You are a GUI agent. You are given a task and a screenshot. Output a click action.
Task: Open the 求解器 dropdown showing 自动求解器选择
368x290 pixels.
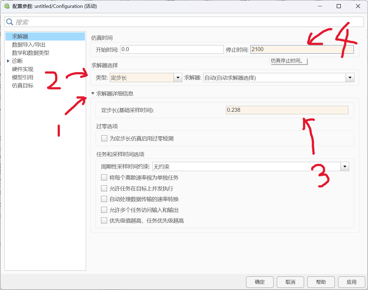click(350, 78)
